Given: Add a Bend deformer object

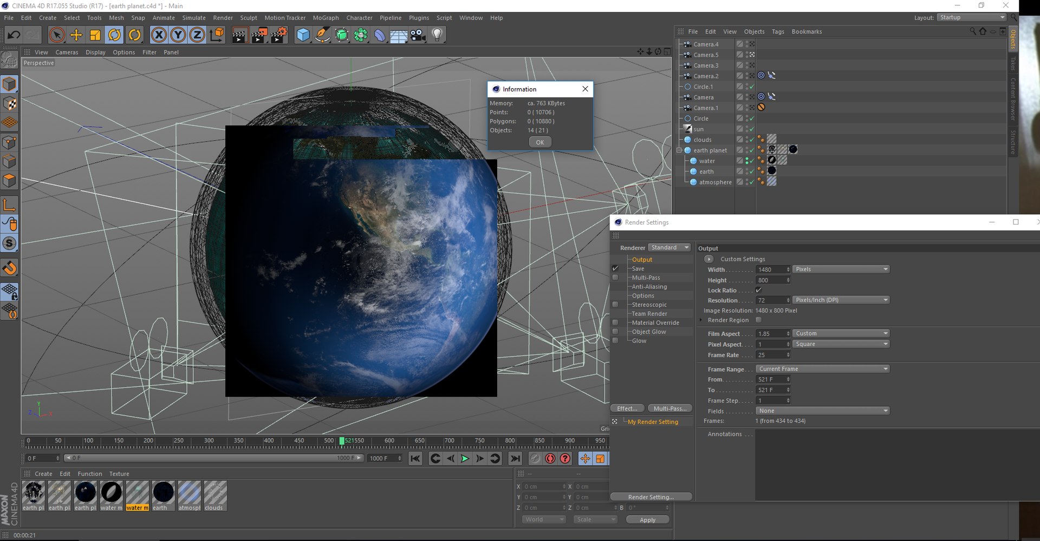Looking at the screenshot, I should 380,35.
